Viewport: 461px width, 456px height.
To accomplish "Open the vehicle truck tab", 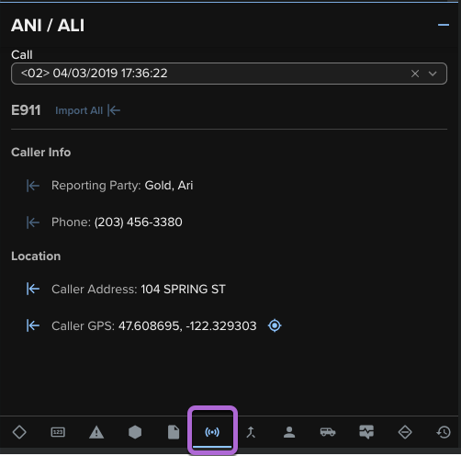I will 328,432.
